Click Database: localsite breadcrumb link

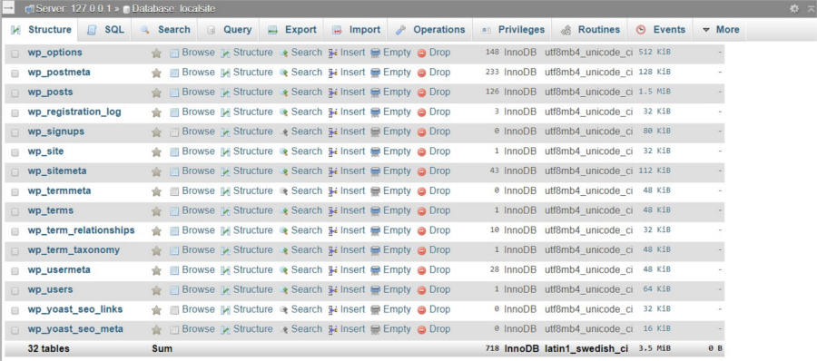click(172, 9)
